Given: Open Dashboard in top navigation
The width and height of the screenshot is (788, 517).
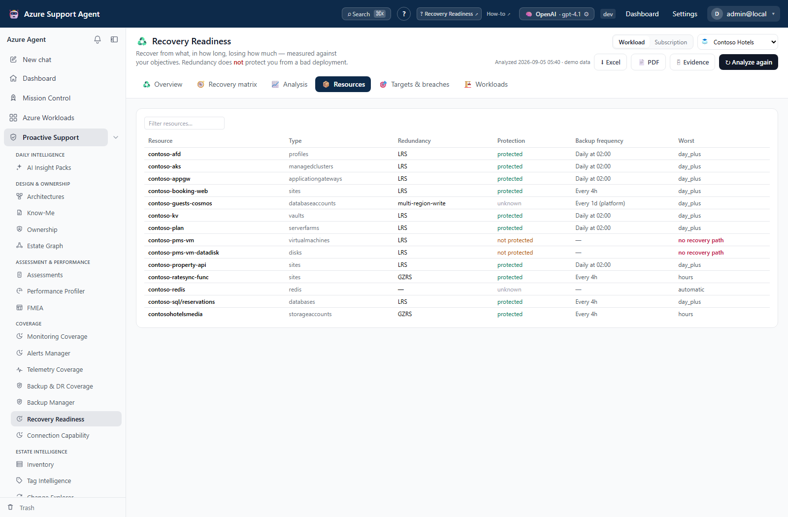Looking at the screenshot, I should [x=642, y=14].
